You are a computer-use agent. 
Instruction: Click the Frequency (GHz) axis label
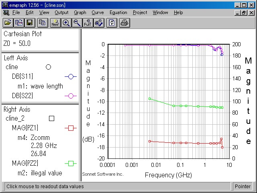click(x=168, y=175)
